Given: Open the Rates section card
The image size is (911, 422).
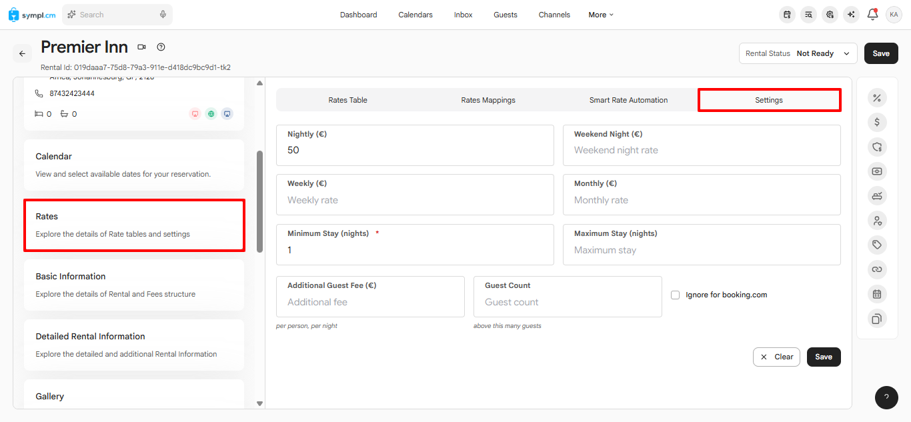Looking at the screenshot, I should tap(134, 225).
